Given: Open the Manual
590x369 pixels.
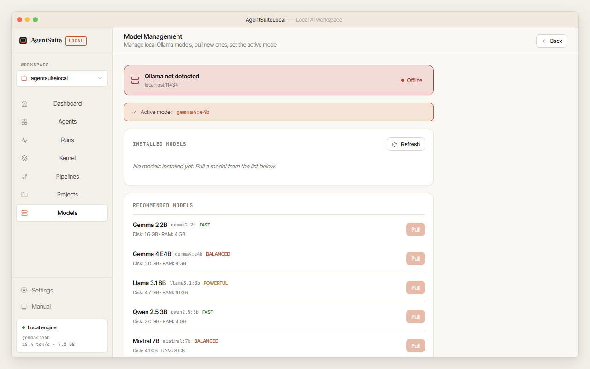Looking at the screenshot, I should point(62,307).
